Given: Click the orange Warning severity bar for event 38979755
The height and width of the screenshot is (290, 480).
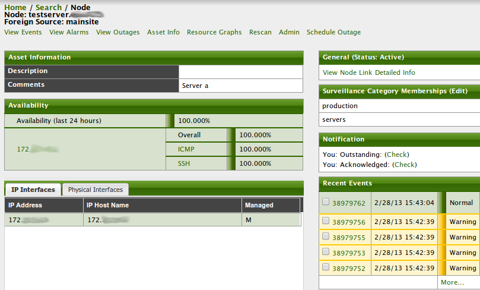Looking at the screenshot, I should [x=441, y=237].
